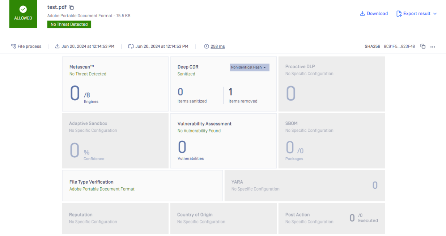Copy the test.pdf file name icon
The width and height of the screenshot is (446, 236).
click(71, 7)
